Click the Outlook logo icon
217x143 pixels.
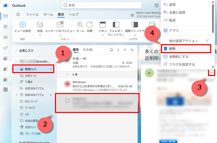coord(5,5)
